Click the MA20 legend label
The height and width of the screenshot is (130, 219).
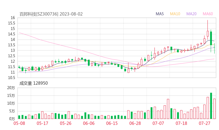pyautogui.click(x=191, y=14)
